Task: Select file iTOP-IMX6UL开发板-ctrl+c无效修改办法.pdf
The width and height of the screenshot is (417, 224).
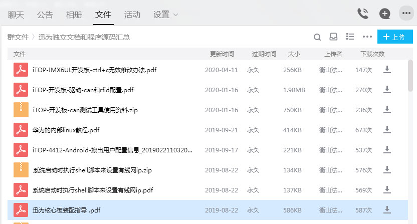Action: click(x=94, y=70)
